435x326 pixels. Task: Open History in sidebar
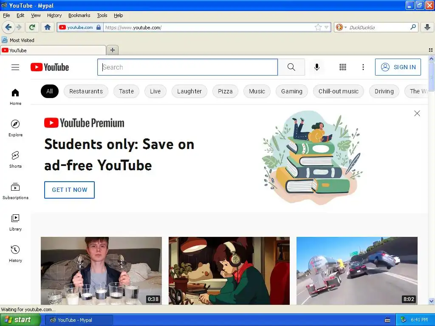pyautogui.click(x=15, y=254)
